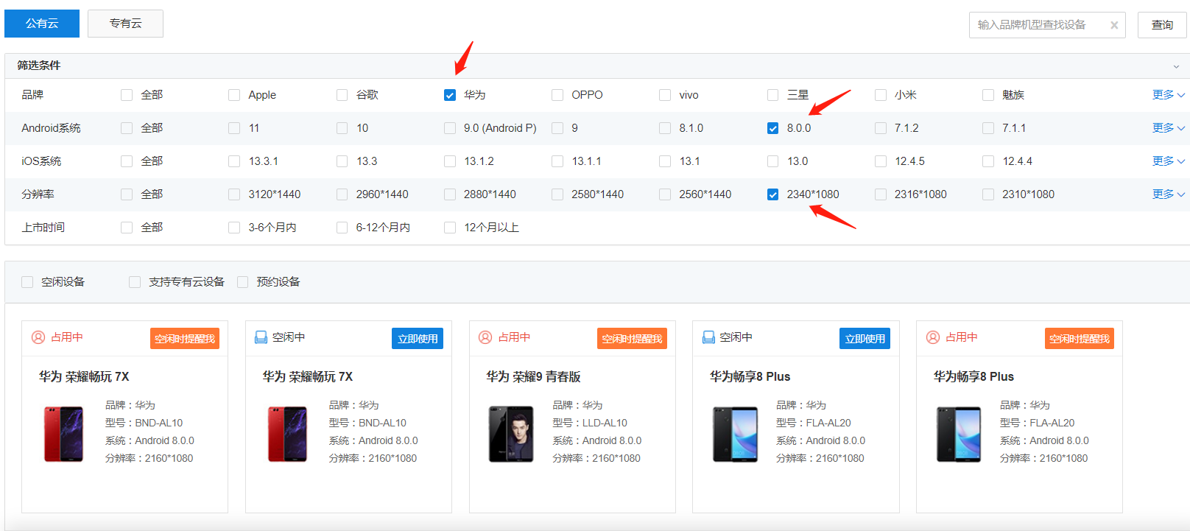Collapse the 筛选条件 filter panel with the chevron
1190x531 pixels.
[1176, 66]
